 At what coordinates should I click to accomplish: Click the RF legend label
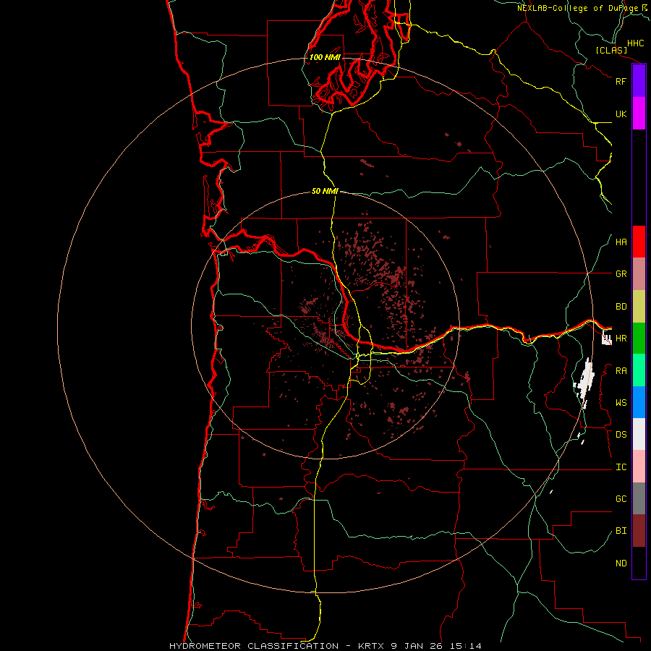point(621,81)
